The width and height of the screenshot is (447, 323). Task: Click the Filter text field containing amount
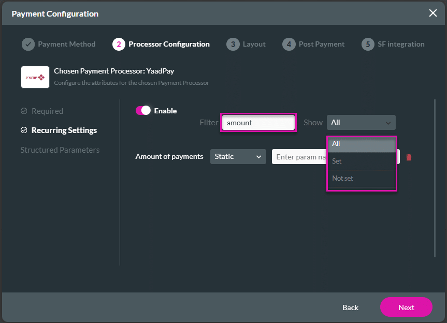click(x=258, y=123)
